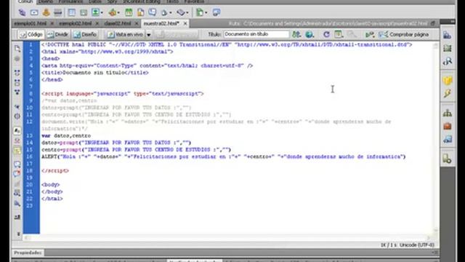465x262 pixels.
Task: Open the ejemplo02.html document tab
Action: tap(75, 23)
